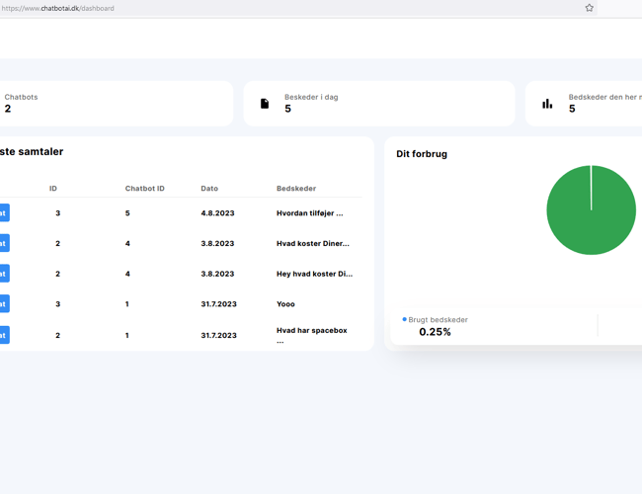Select message text 'Hvad koster Diner...'
Screen dimensions: 642x494
coord(313,243)
